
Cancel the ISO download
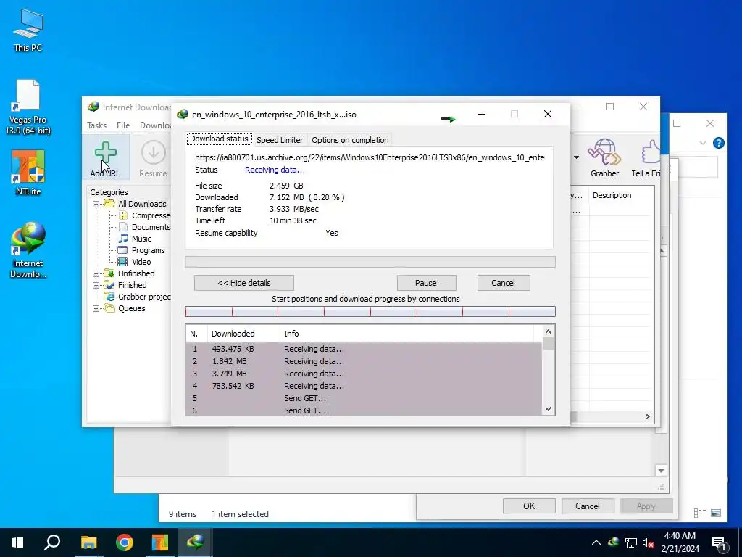click(x=504, y=283)
